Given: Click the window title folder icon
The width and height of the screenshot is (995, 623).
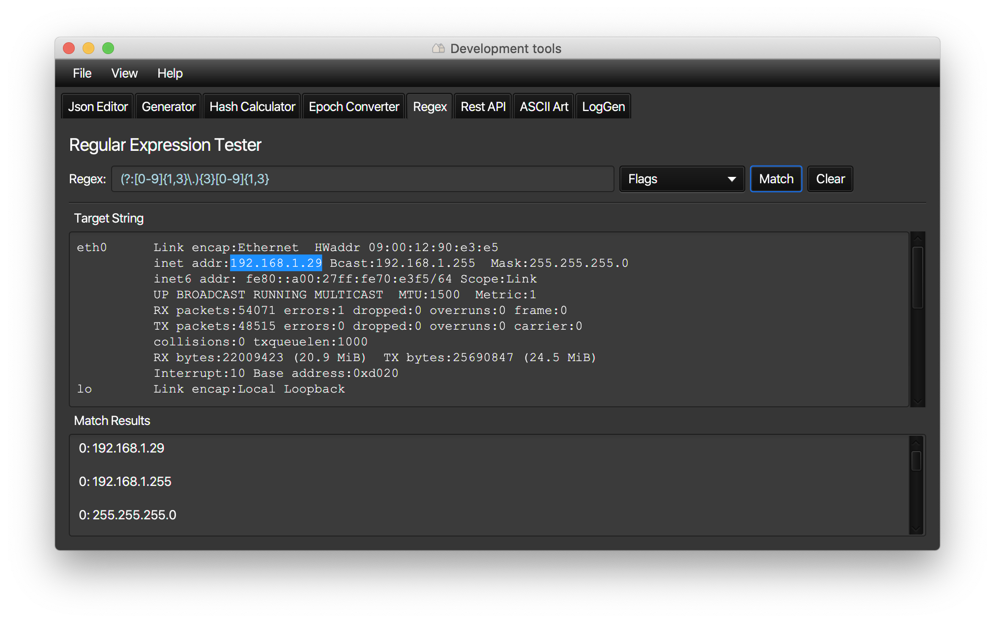Looking at the screenshot, I should [x=438, y=48].
